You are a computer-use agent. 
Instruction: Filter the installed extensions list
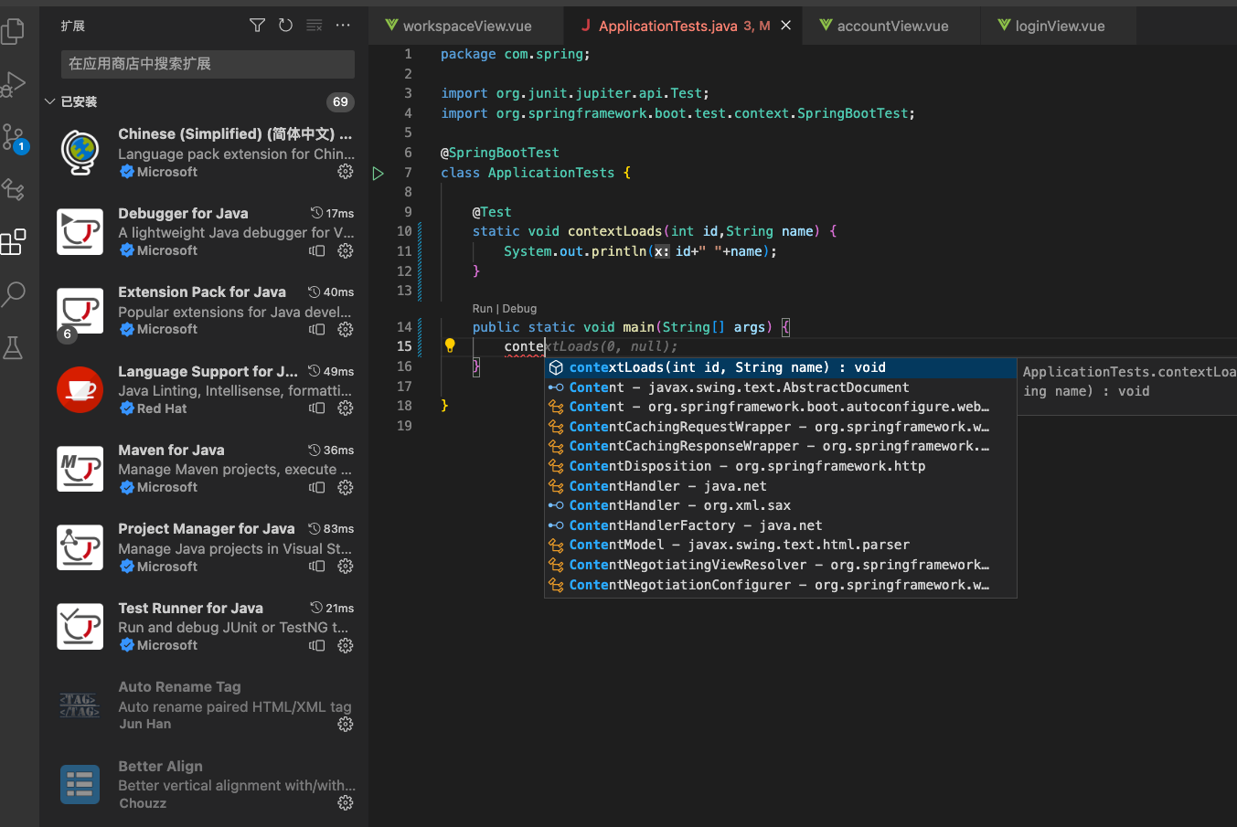point(257,26)
